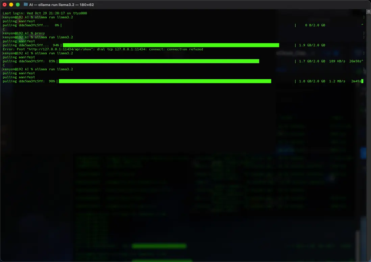This screenshot has height=262, width=371.
Task: Select the connection refused error line
Action: point(101,49)
